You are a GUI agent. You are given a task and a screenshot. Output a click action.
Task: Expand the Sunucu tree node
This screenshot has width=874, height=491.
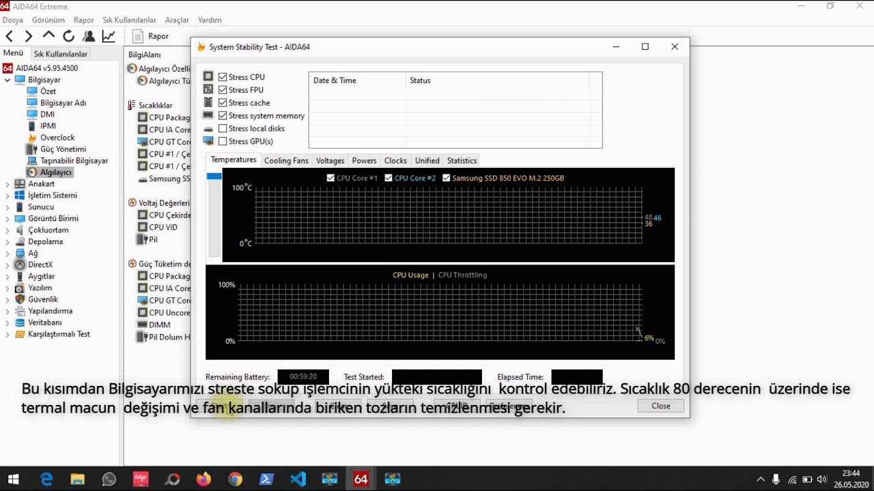click(x=8, y=207)
